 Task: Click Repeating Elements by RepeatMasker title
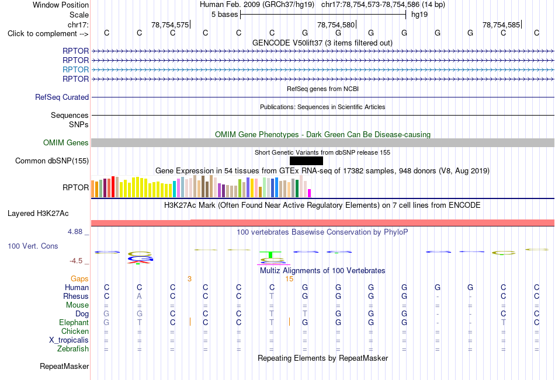323,358
